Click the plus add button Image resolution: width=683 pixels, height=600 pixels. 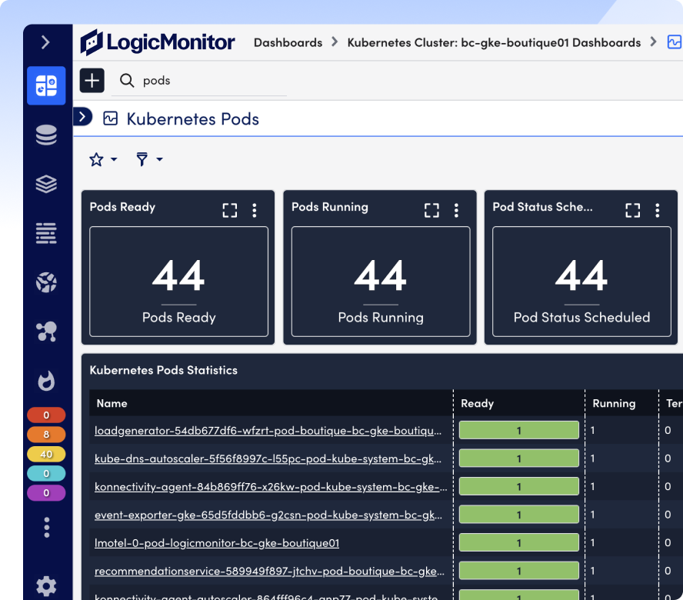(x=92, y=81)
